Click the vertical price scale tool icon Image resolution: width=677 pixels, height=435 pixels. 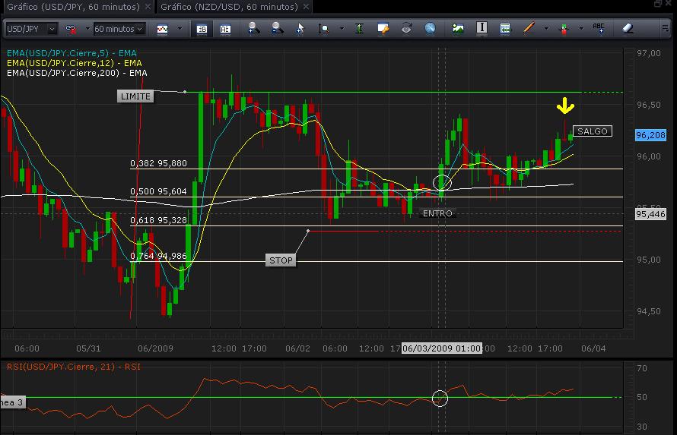pyautogui.click(x=360, y=29)
